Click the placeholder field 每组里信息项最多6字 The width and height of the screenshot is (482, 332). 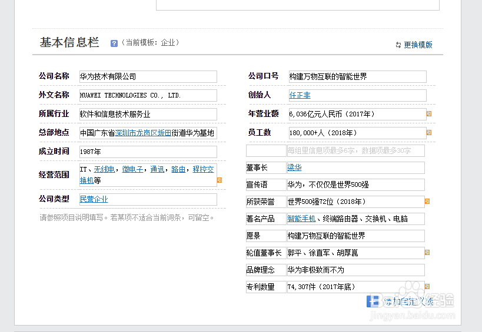[x=355, y=150]
